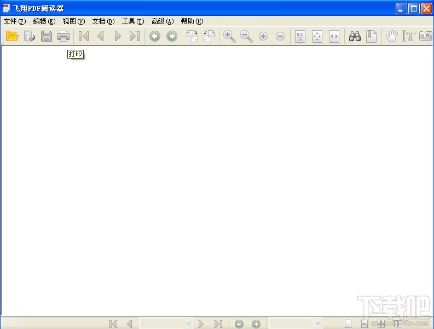Rotate the page counterclockwise
This screenshot has height=329, width=434.
(x=209, y=36)
